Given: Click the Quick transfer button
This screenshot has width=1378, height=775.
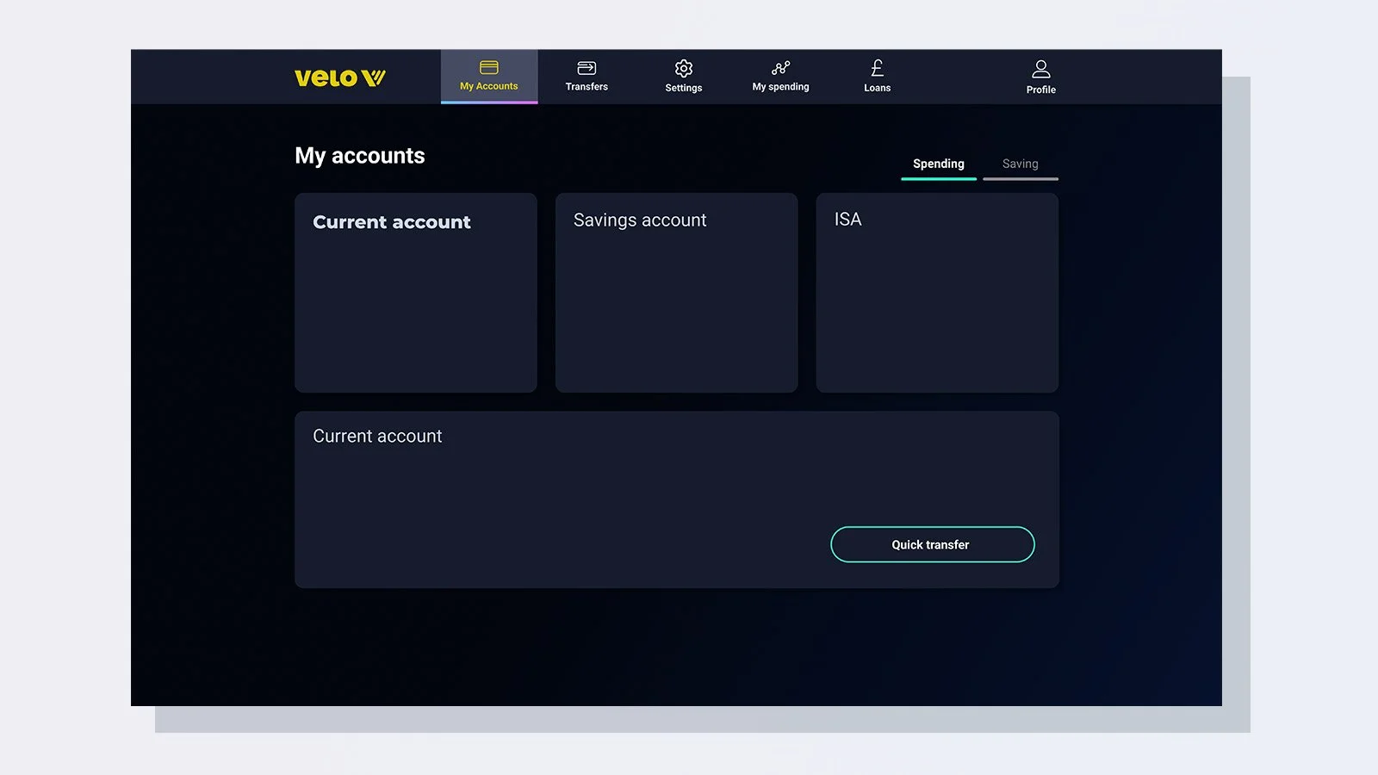Looking at the screenshot, I should pos(933,544).
